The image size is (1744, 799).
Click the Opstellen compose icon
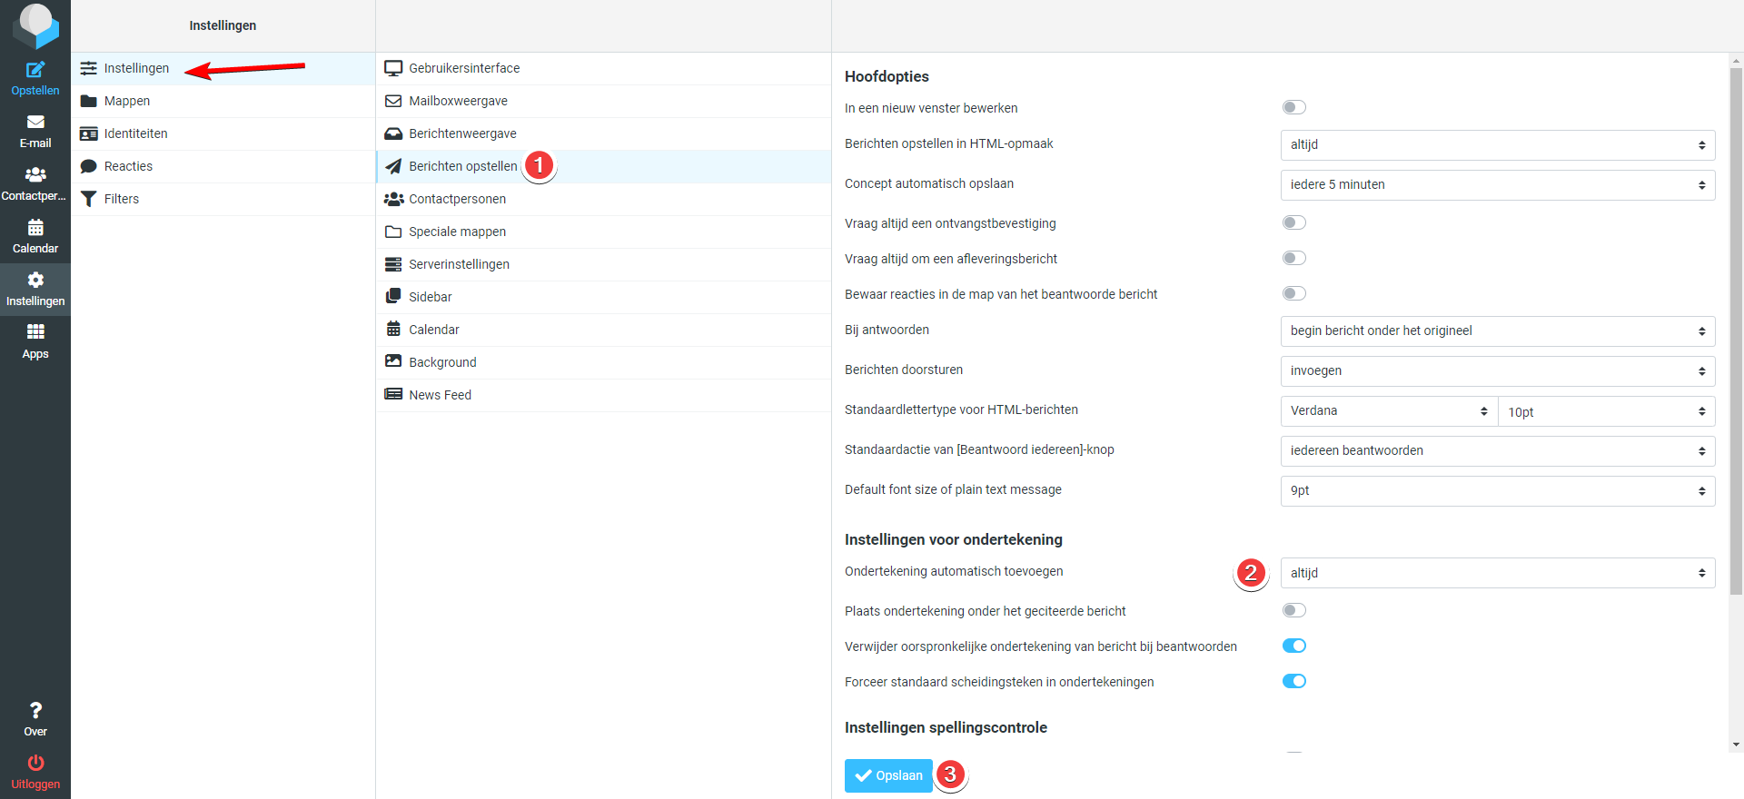[x=35, y=70]
